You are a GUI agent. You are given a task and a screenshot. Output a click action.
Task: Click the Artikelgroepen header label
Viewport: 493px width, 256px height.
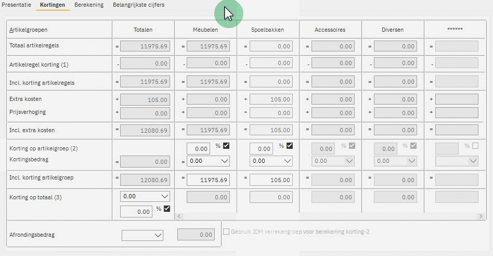coord(28,30)
